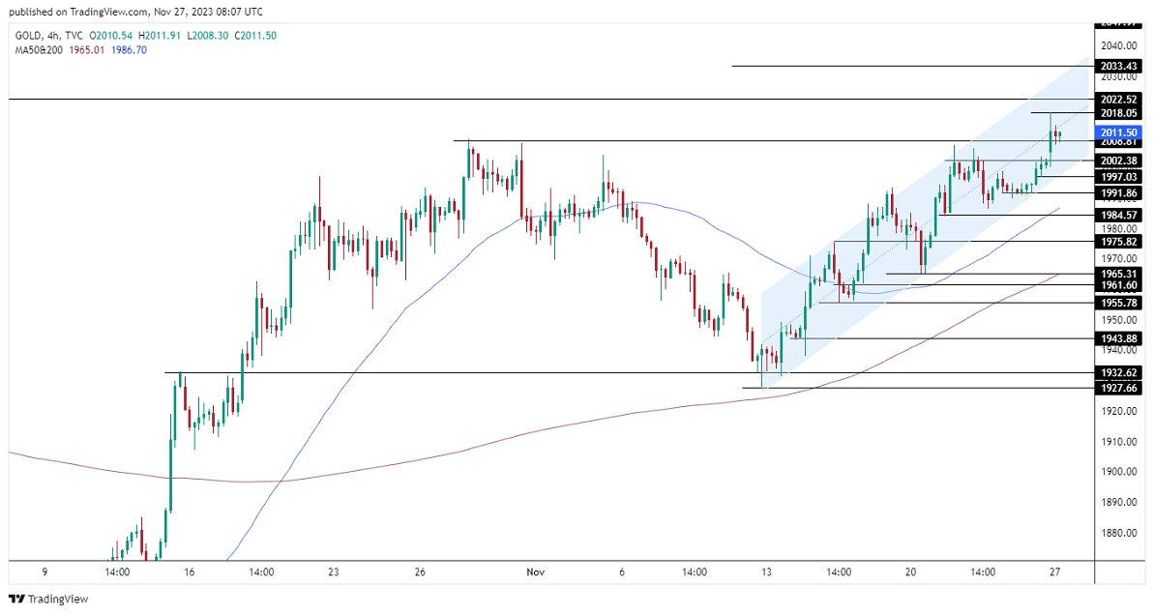Image resolution: width=1154 pixels, height=614 pixels.
Task: Click the 1920.00 price axis value
Action: point(1118,411)
